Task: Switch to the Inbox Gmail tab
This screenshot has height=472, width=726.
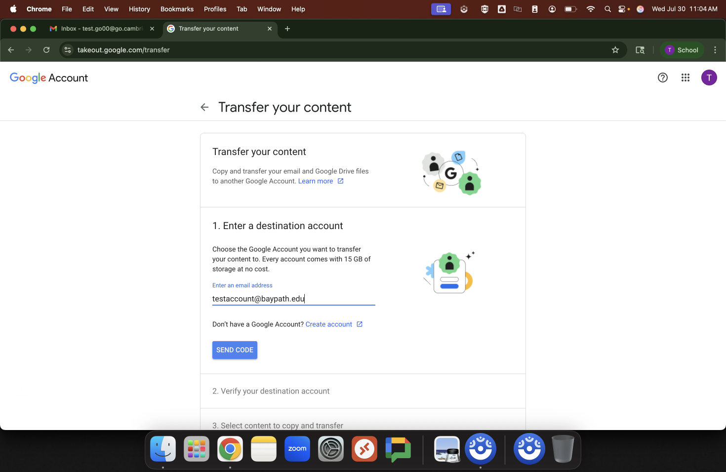Action: (x=101, y=29)
